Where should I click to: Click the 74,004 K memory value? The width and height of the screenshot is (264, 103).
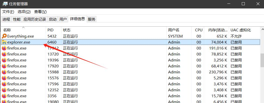pyautogui.click(x=220, y=42)
